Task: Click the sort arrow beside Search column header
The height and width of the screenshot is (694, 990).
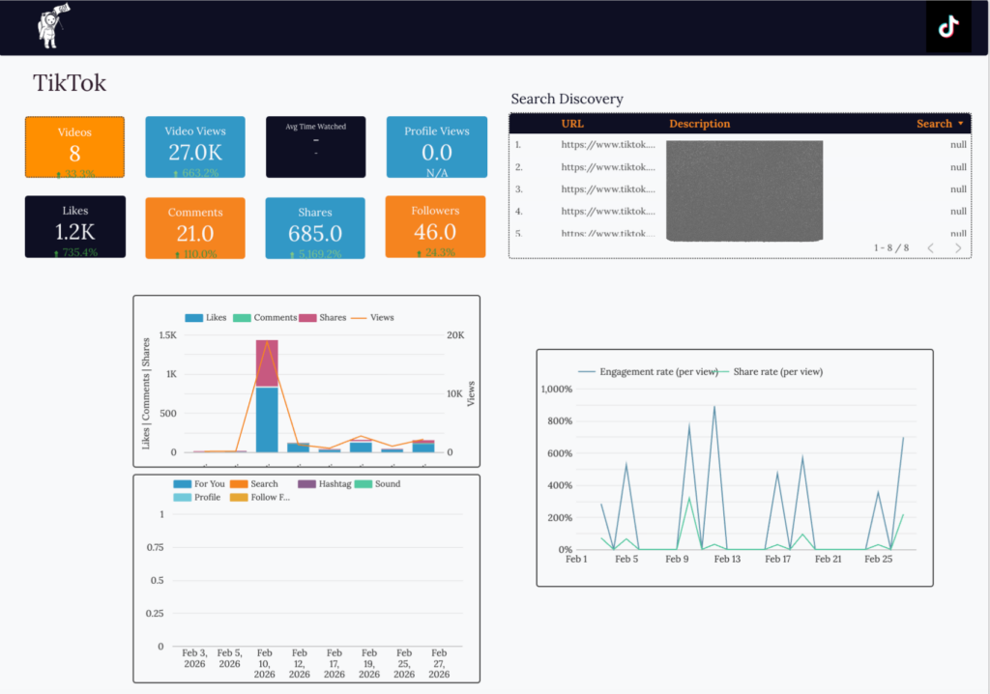Action: 960,124
